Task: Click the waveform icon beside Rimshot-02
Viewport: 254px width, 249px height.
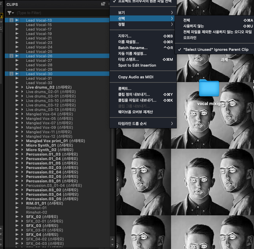Action: point(17,212)
